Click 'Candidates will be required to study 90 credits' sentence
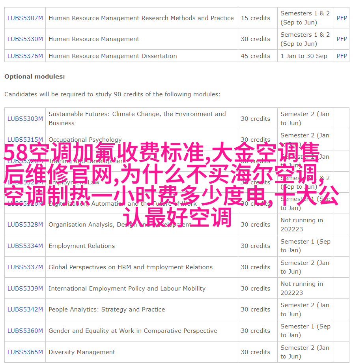The image size is (353, 364). tap(112, 94)
